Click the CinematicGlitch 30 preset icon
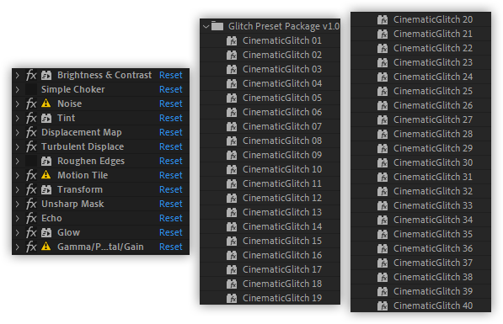This screenshot has width=503, height=324. pyautogui.click(x=383, y=162)
